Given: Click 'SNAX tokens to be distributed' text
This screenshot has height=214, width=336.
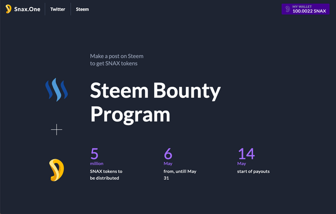Looking at the screenshot, I should coord(106,174).
